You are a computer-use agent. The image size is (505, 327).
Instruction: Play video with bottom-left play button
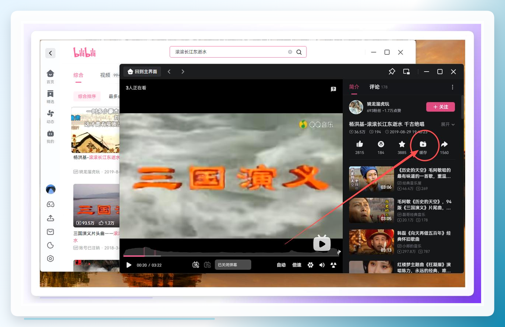tap(129, 265)
